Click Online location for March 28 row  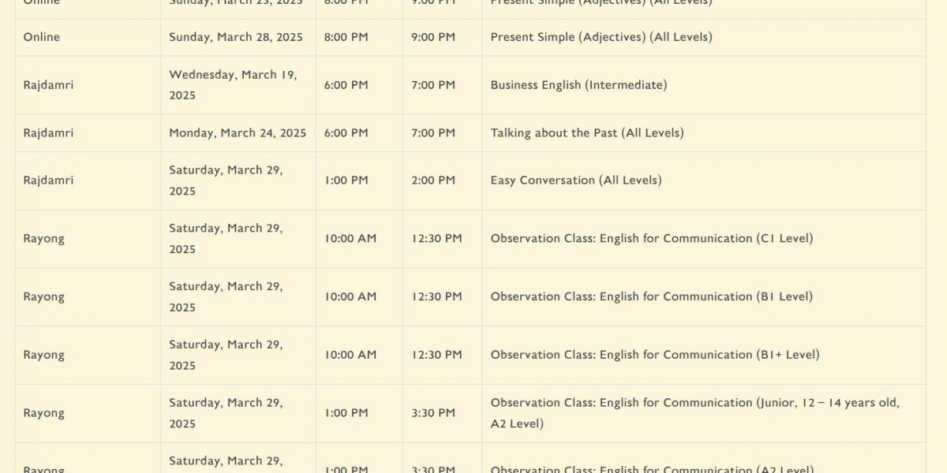coord(42,37)
